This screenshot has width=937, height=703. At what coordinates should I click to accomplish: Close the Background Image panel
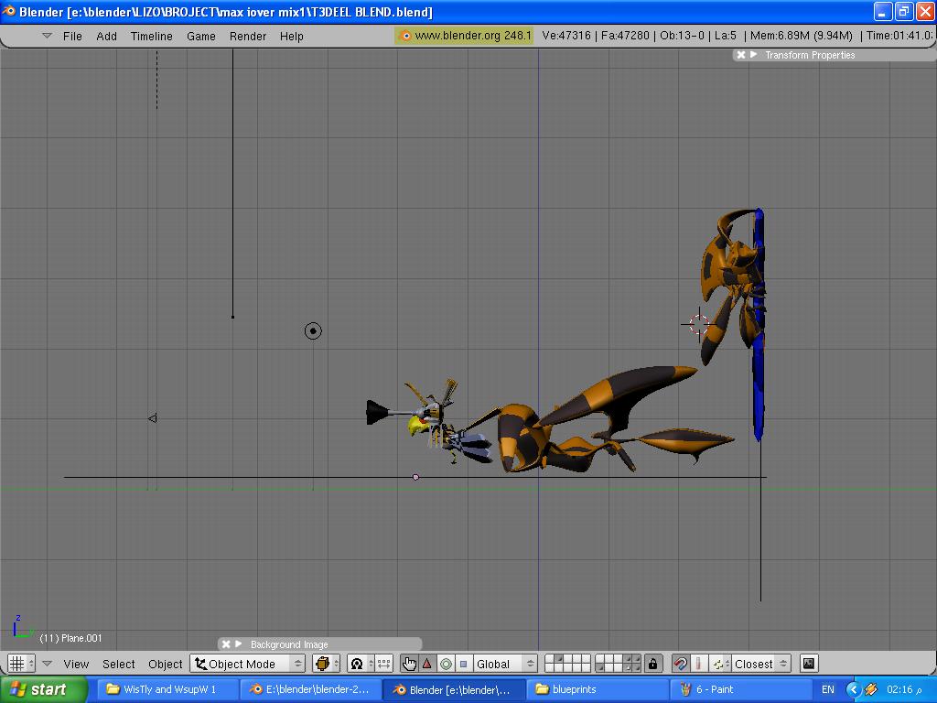click(x=226, y=644)
